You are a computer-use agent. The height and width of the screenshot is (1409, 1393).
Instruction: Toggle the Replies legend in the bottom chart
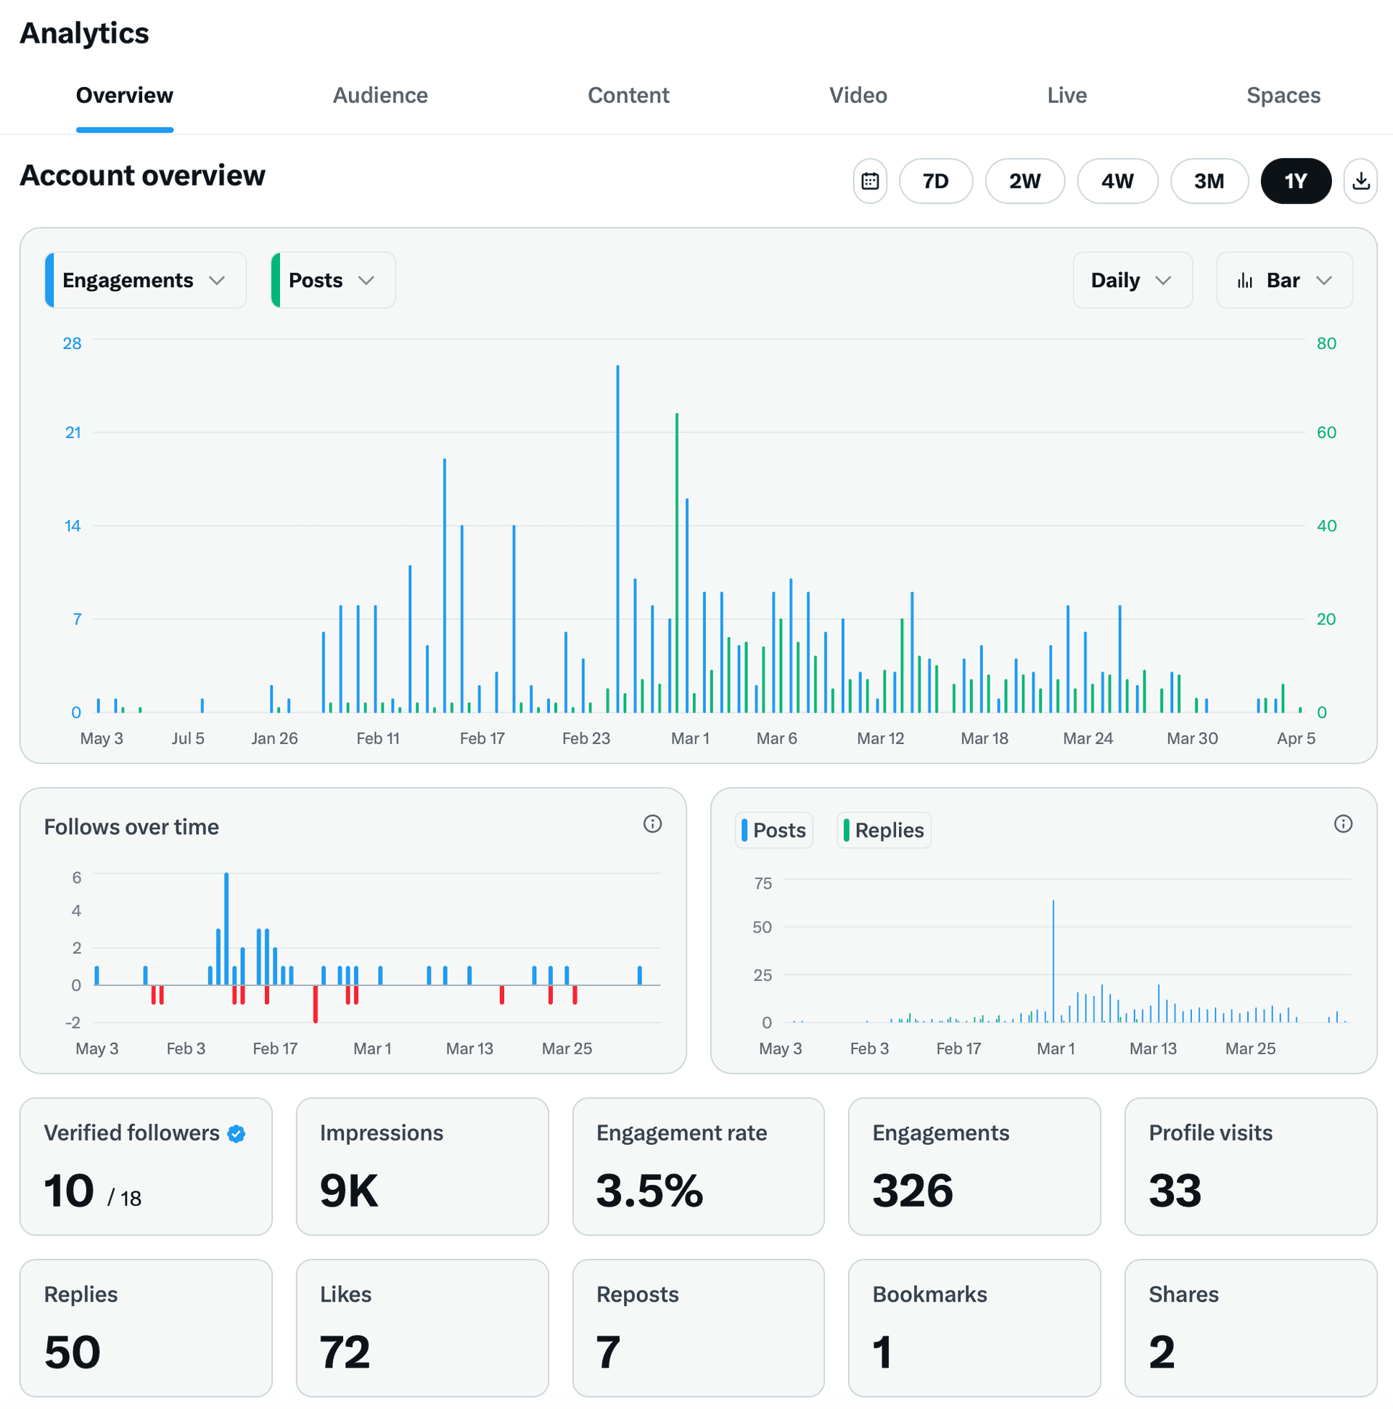[883, 830]
